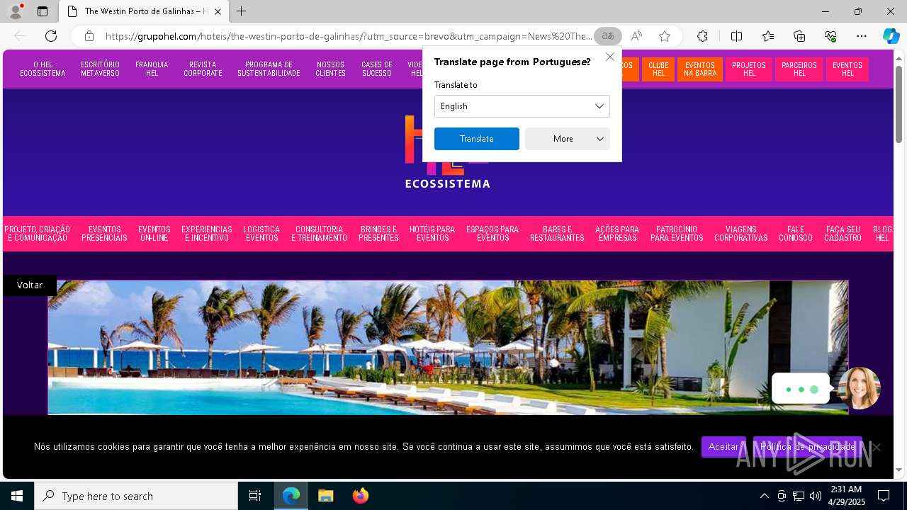Open Cases de Sucesso menu item
Image resolution: width=907 pixels, height=510 pixels.
tap(377, 69)
